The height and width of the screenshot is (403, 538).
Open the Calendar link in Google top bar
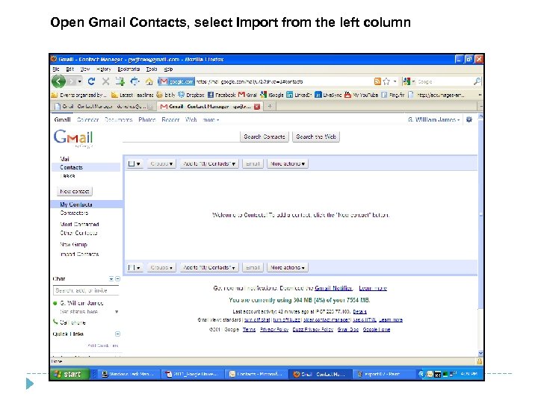pos(88,119)
